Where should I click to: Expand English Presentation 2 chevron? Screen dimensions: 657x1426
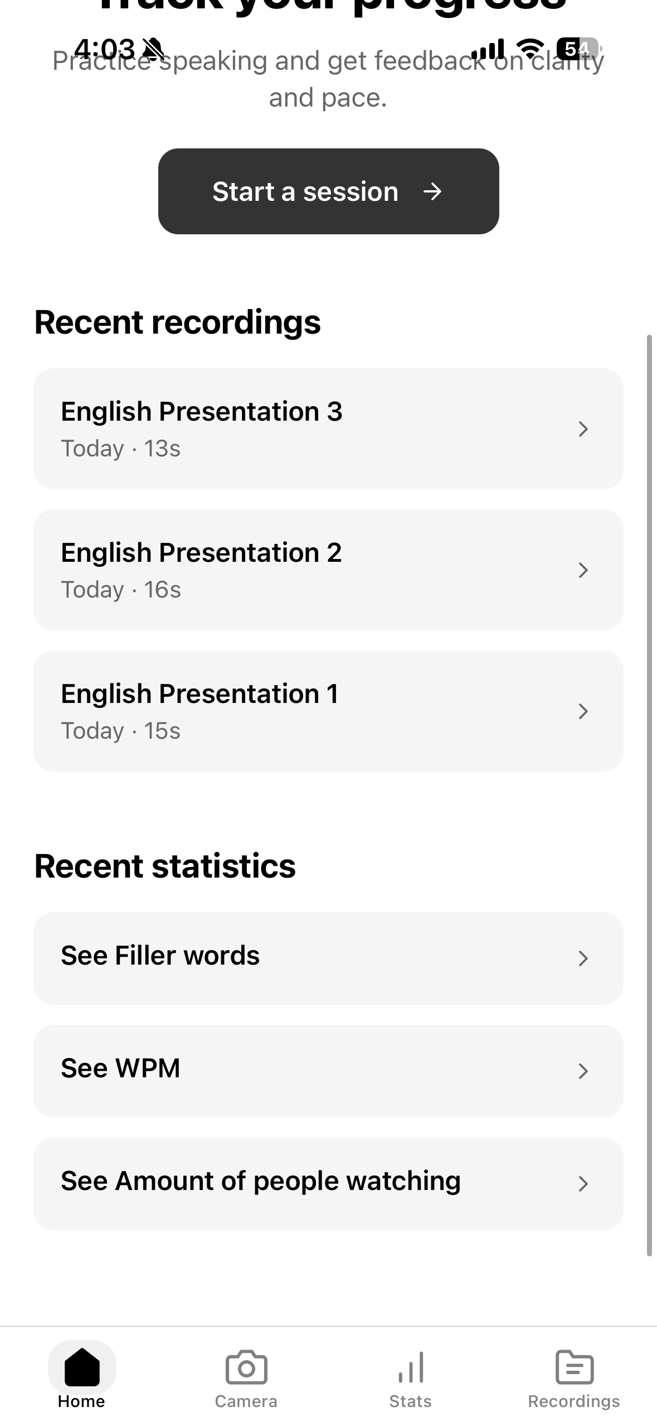point(583,570)
